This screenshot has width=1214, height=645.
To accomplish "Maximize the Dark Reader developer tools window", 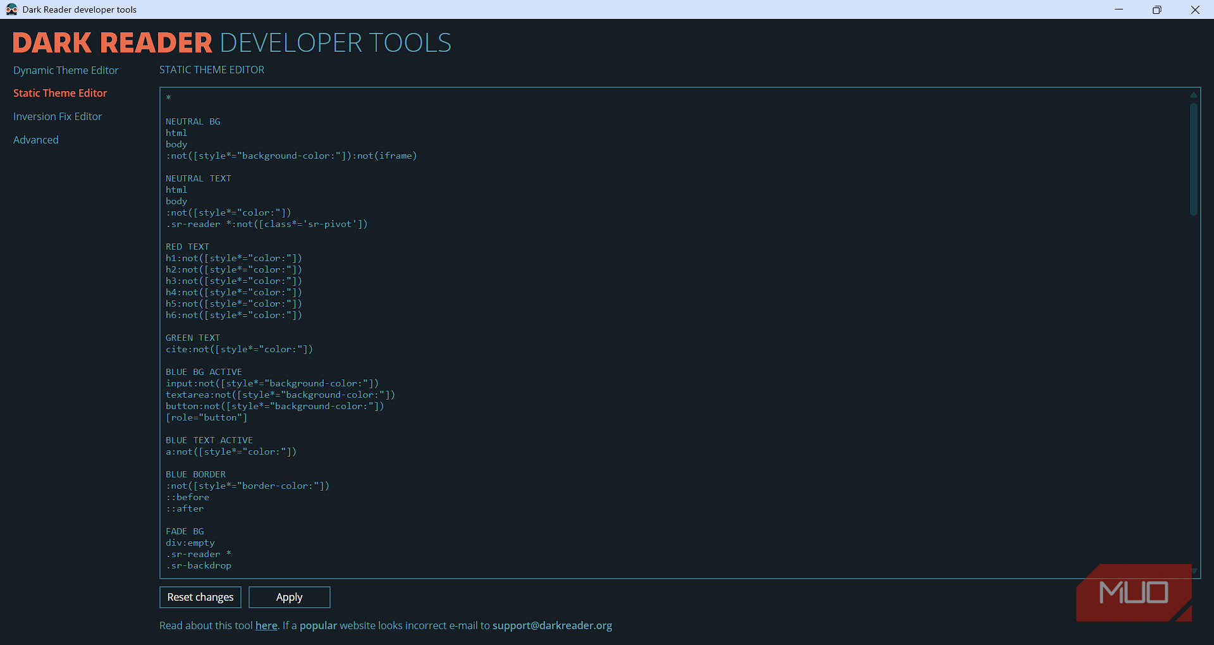I will point(1156,9).
